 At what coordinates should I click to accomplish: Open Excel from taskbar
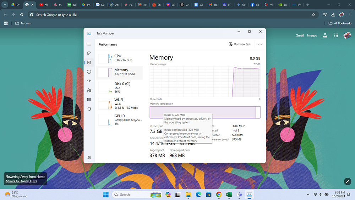click(229, 195)
